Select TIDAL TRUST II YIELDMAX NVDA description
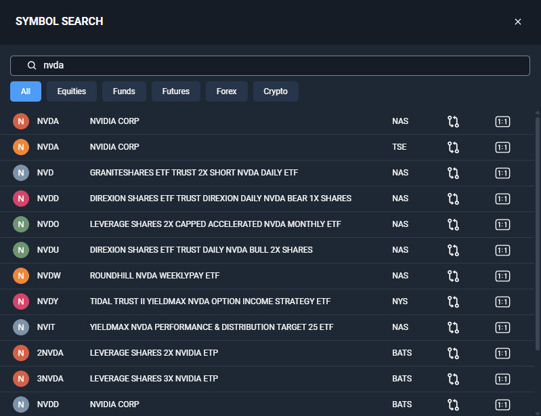The image size is (541, 416). tap(210, 301)
